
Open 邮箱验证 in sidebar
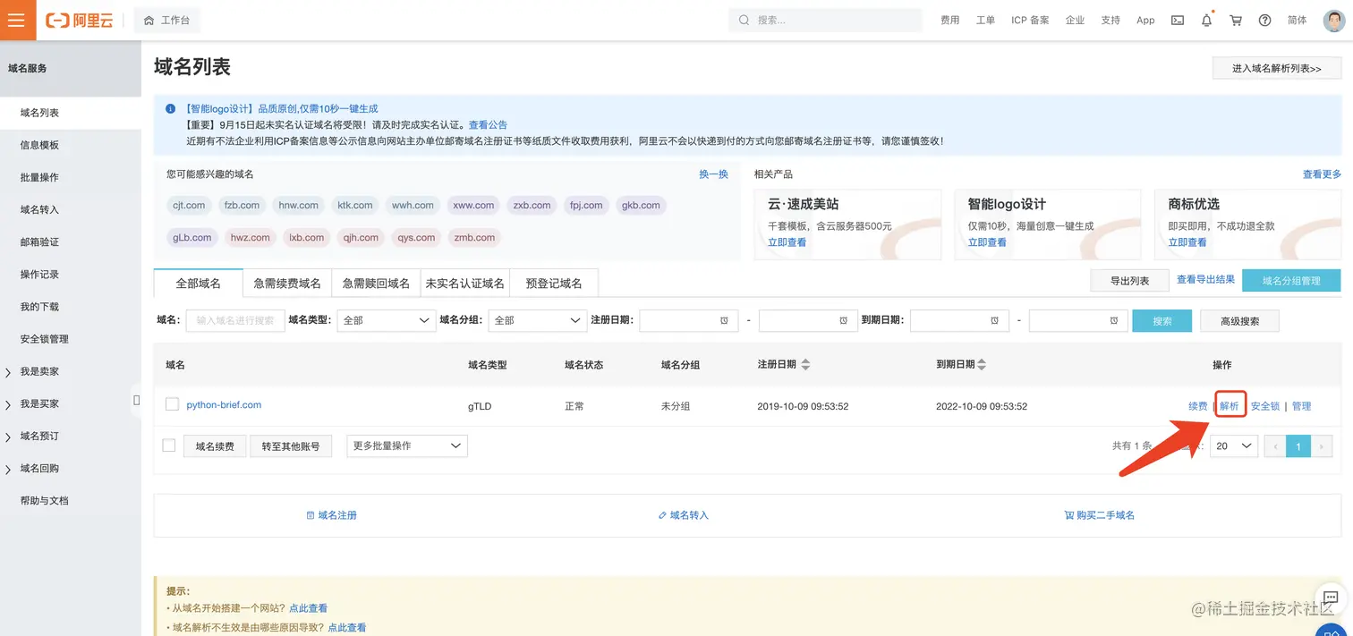39,242
